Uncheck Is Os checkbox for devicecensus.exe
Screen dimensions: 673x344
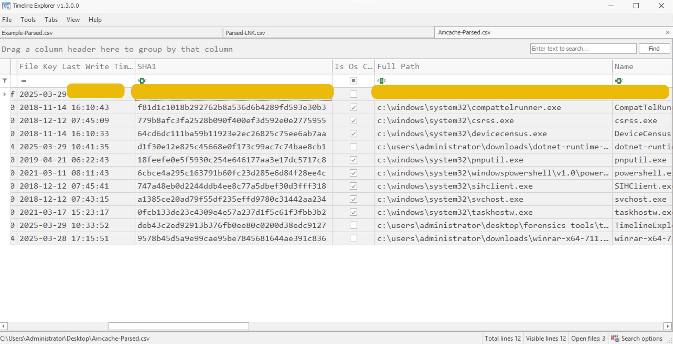(354, 134)
